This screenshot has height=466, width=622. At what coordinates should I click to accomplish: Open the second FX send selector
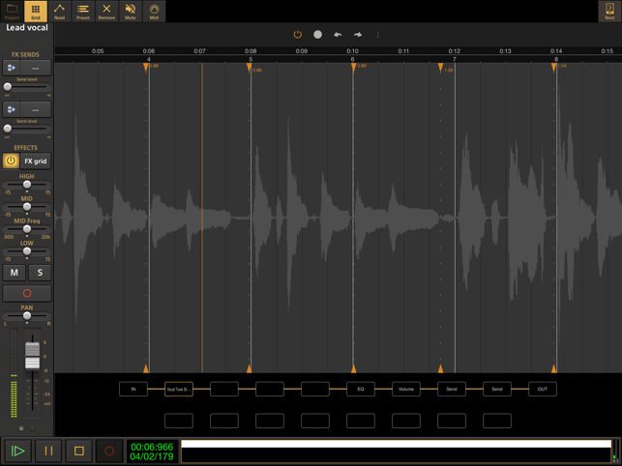click(35, 109)
